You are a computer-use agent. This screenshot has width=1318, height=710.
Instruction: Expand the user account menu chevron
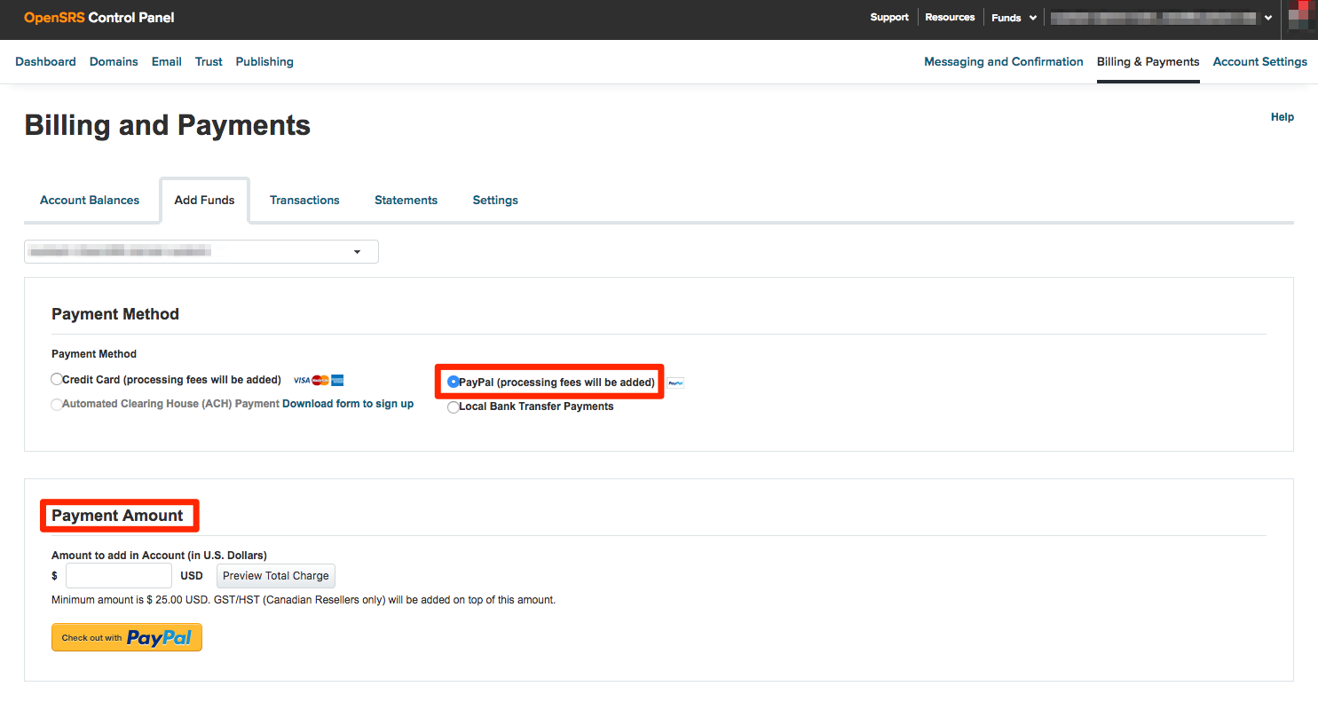(1269, 18)
